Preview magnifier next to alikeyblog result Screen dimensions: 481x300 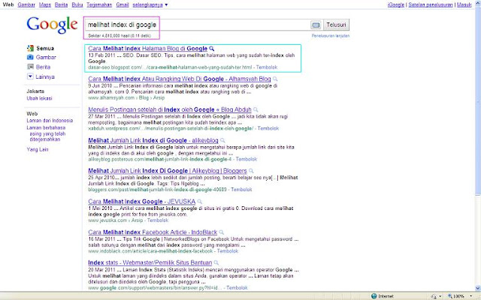222,140
